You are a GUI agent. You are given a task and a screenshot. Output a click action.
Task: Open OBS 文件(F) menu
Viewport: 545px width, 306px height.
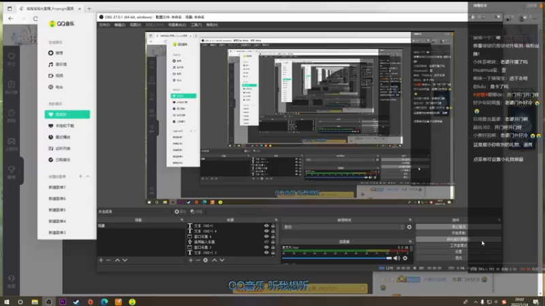coord(104,25)
